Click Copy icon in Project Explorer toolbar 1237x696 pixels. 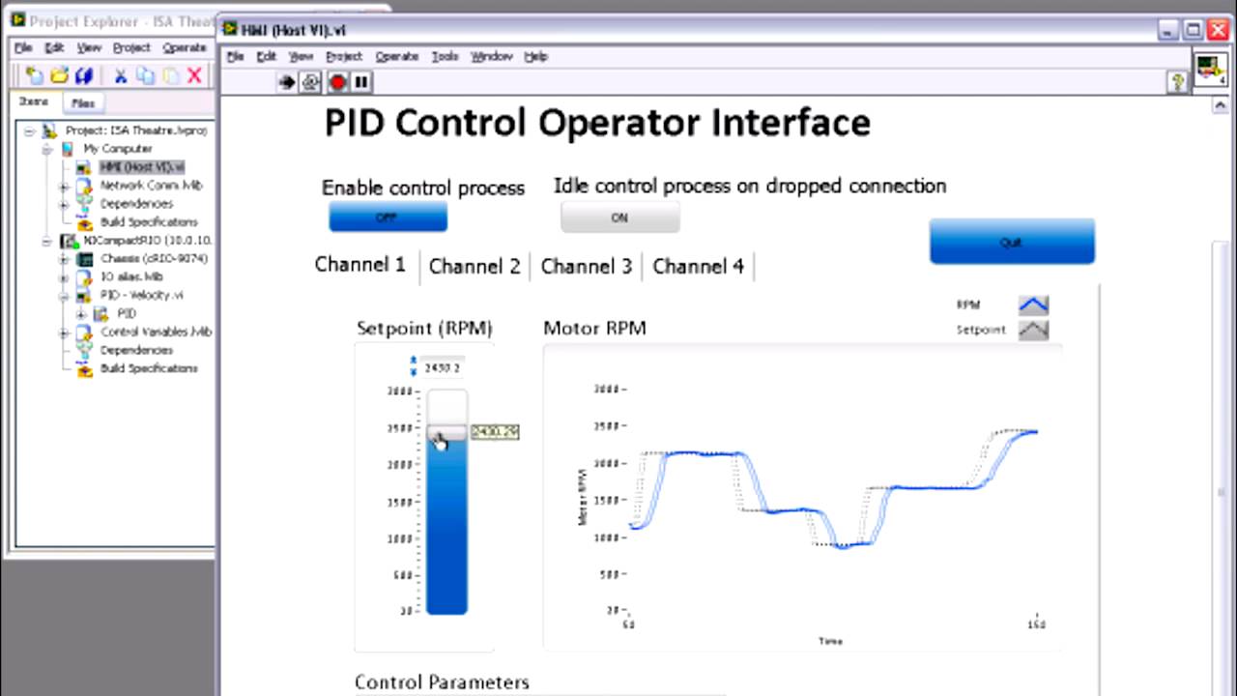[x=146, y=75]
